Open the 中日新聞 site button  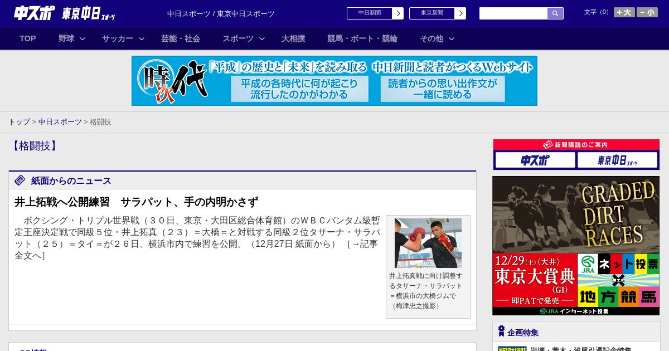[x=370, y=13]
